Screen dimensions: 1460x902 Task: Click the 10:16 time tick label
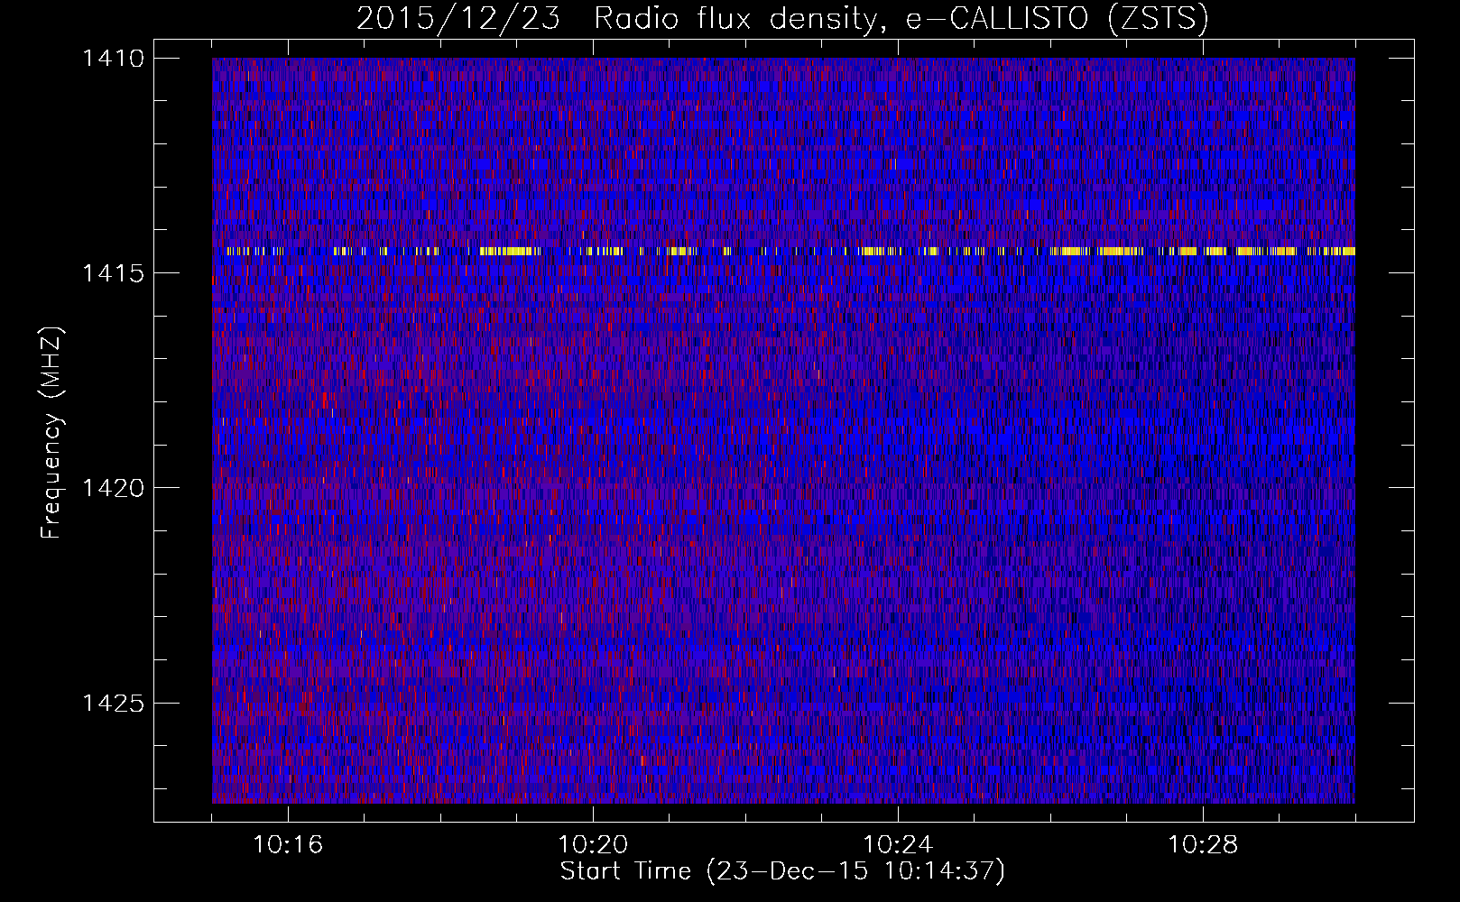(x=288, y=845)
